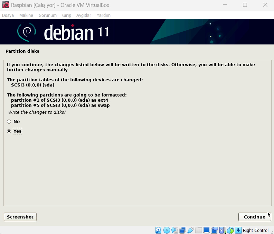The width and height of the screenshot is (274, 234).
Task: Click the hard disk activity icon
Action: click(159, 230)
